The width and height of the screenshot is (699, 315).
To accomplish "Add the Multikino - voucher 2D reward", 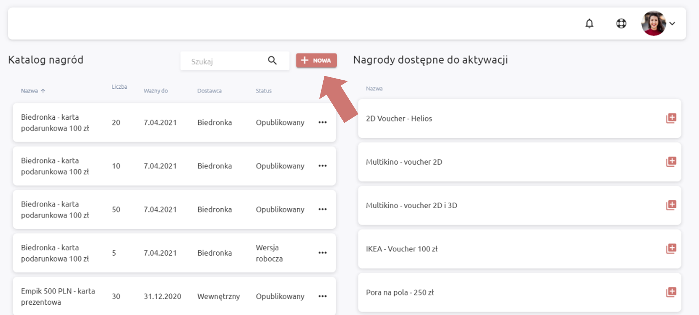I will [x=671, y=162].
